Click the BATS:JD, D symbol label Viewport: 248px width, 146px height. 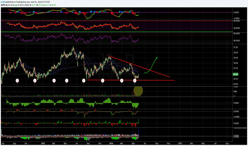5,5
